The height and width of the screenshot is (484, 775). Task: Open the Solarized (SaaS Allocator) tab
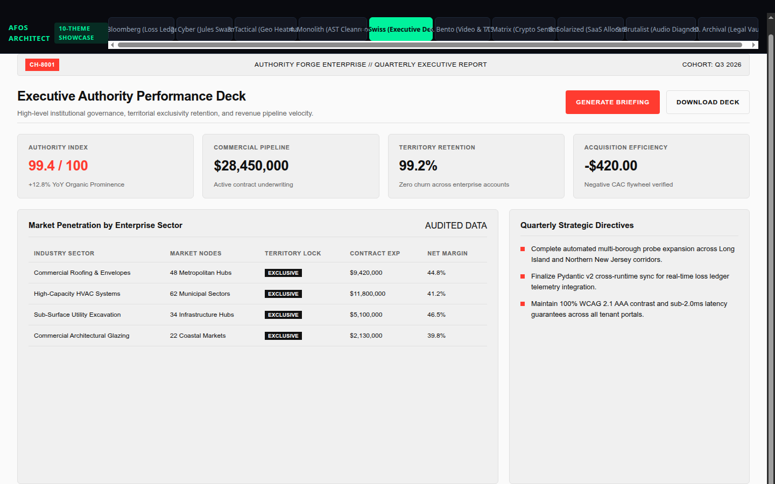pos(590,29)
